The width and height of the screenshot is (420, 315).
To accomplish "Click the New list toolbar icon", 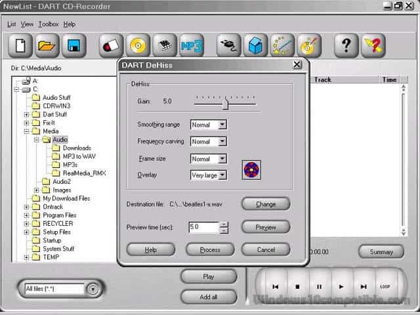I will [x=20, y=46].
